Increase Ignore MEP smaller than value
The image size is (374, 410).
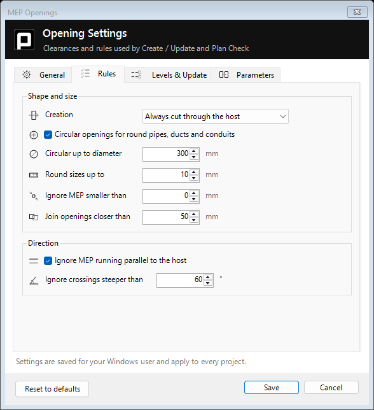pyautogui.click(x=194, y=193)
